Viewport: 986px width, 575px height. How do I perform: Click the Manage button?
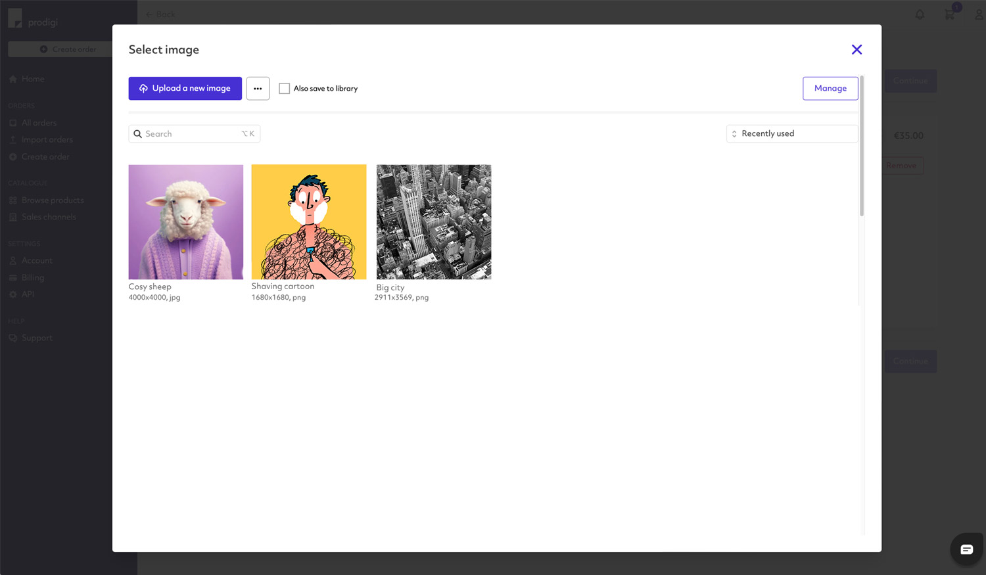[830, 87]
